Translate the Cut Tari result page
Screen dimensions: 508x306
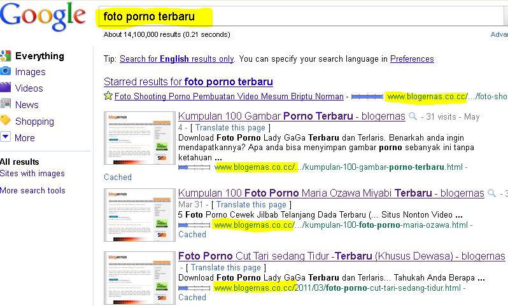226,268
